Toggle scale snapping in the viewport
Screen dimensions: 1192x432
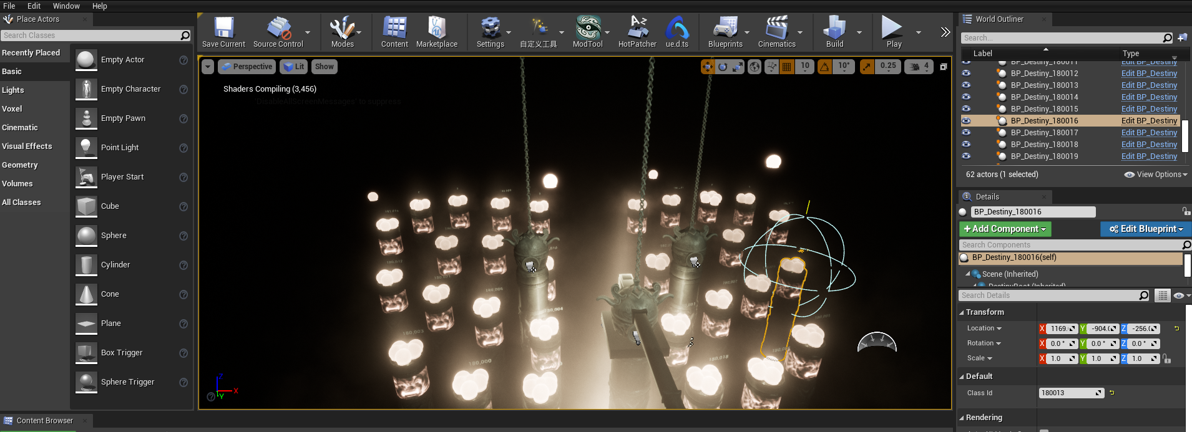[867, 67]
